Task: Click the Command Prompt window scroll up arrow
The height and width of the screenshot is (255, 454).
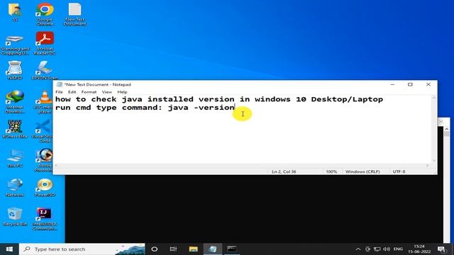Action: (446, 129)
